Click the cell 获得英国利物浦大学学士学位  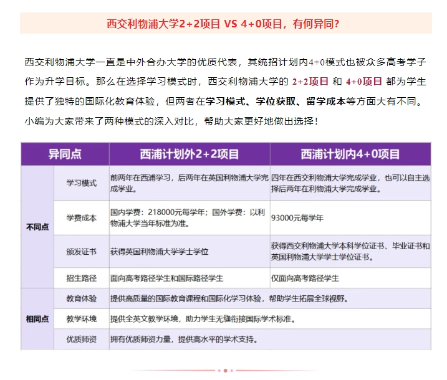(190, 252)
